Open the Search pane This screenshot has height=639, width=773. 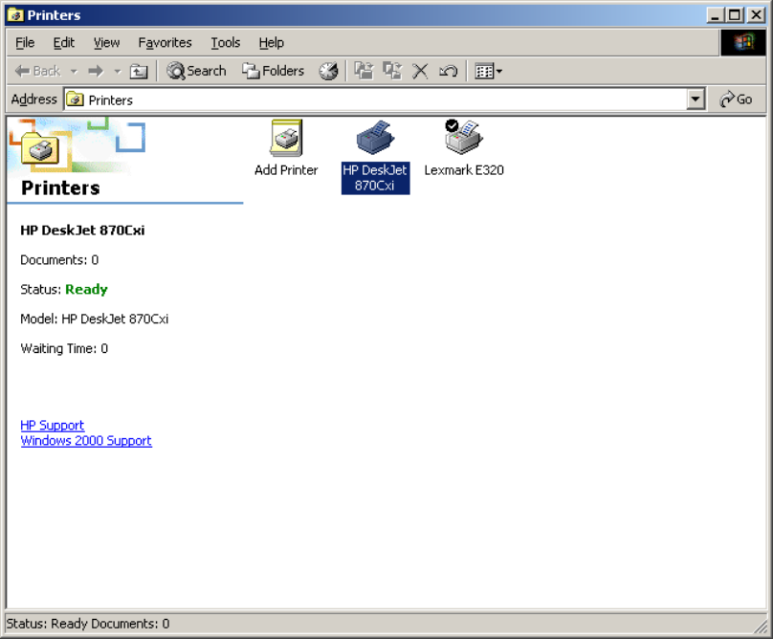point(196,71)
